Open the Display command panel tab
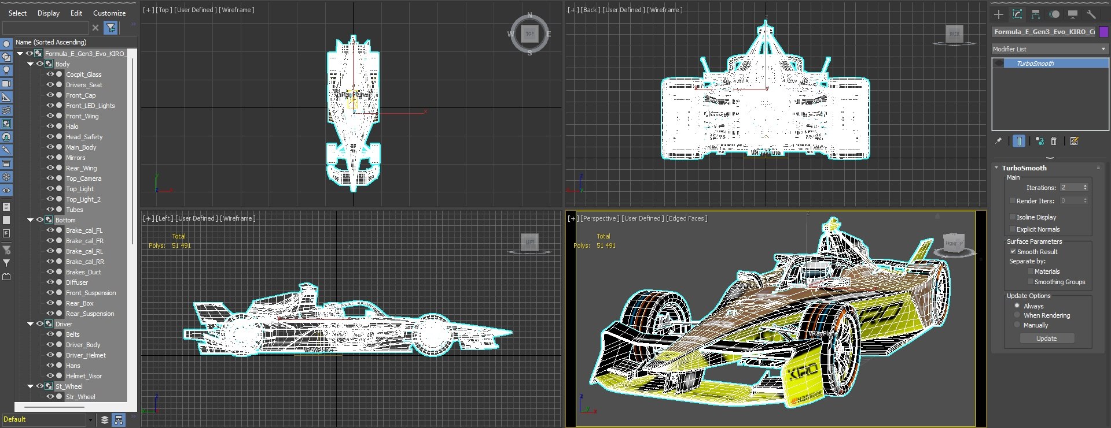1111x428 pixels. [x=1073, y=14]
